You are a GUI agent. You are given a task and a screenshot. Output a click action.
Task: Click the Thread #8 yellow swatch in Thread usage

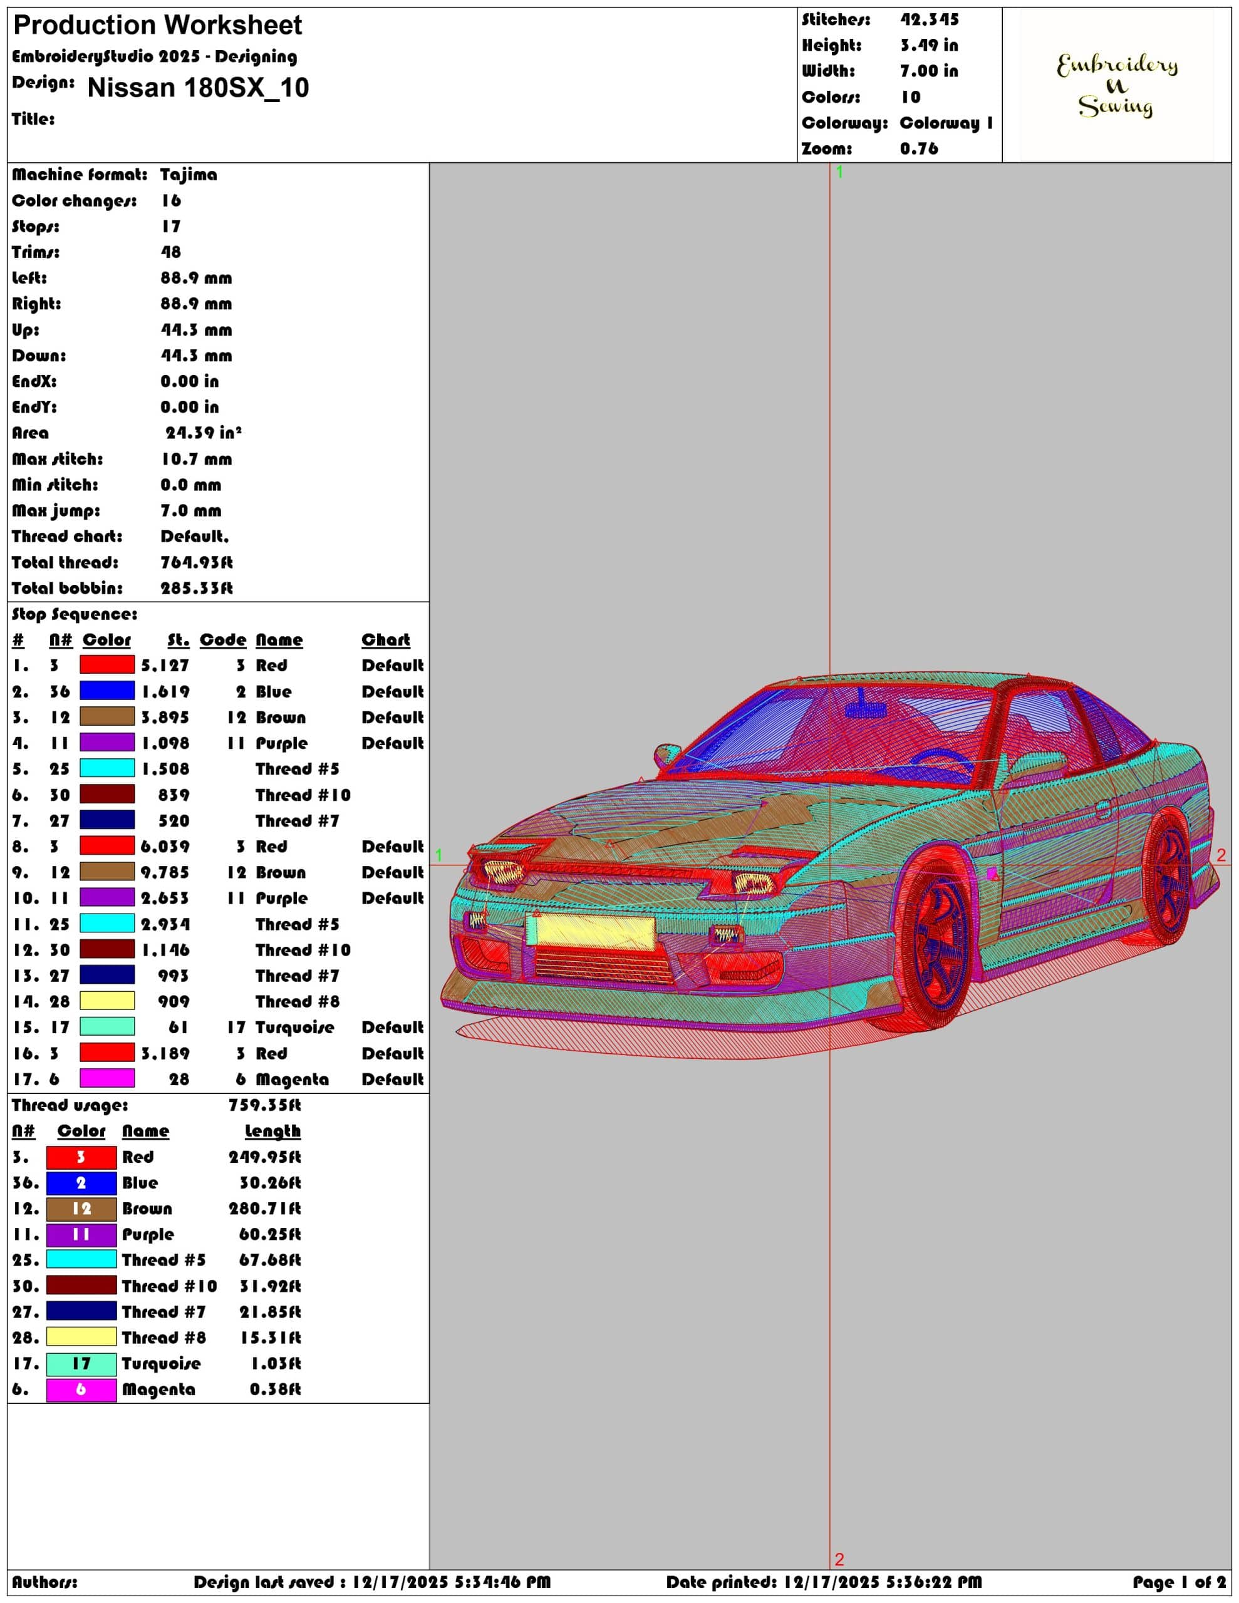[81, 1337]
